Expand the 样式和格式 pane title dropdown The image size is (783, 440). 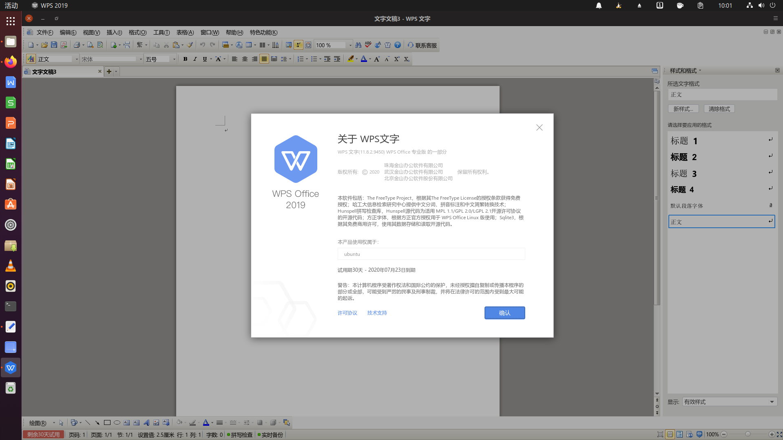point(700,70)
